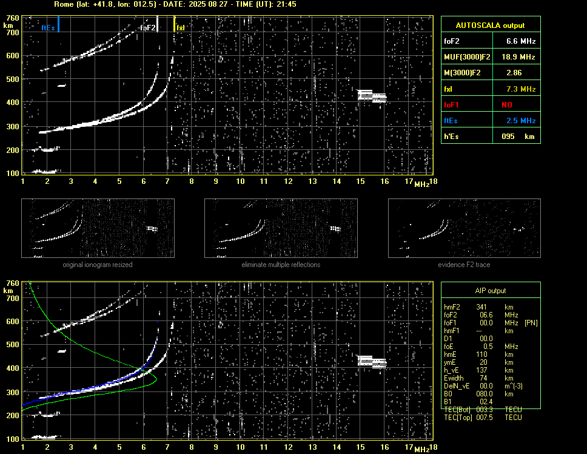
Task: Click the 'M(3000)F2' row label
Action: click(x=462, y=73)
